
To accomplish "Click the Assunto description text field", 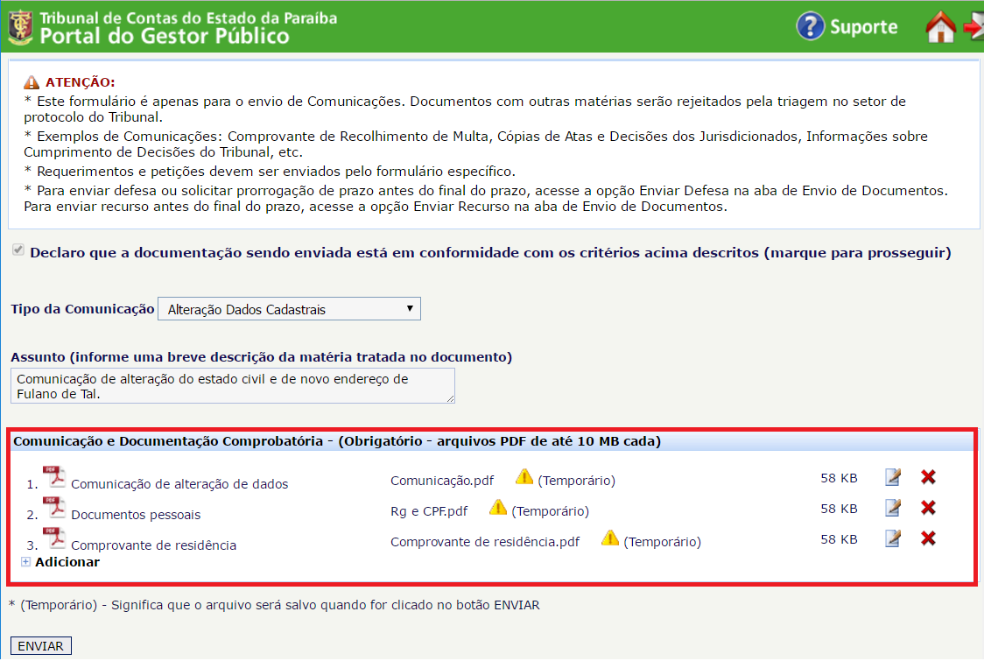I will click(x=233, y=386).
